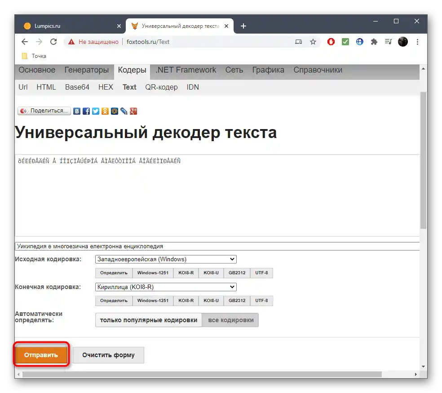Share the page on Google Plus

pos(133,111)
